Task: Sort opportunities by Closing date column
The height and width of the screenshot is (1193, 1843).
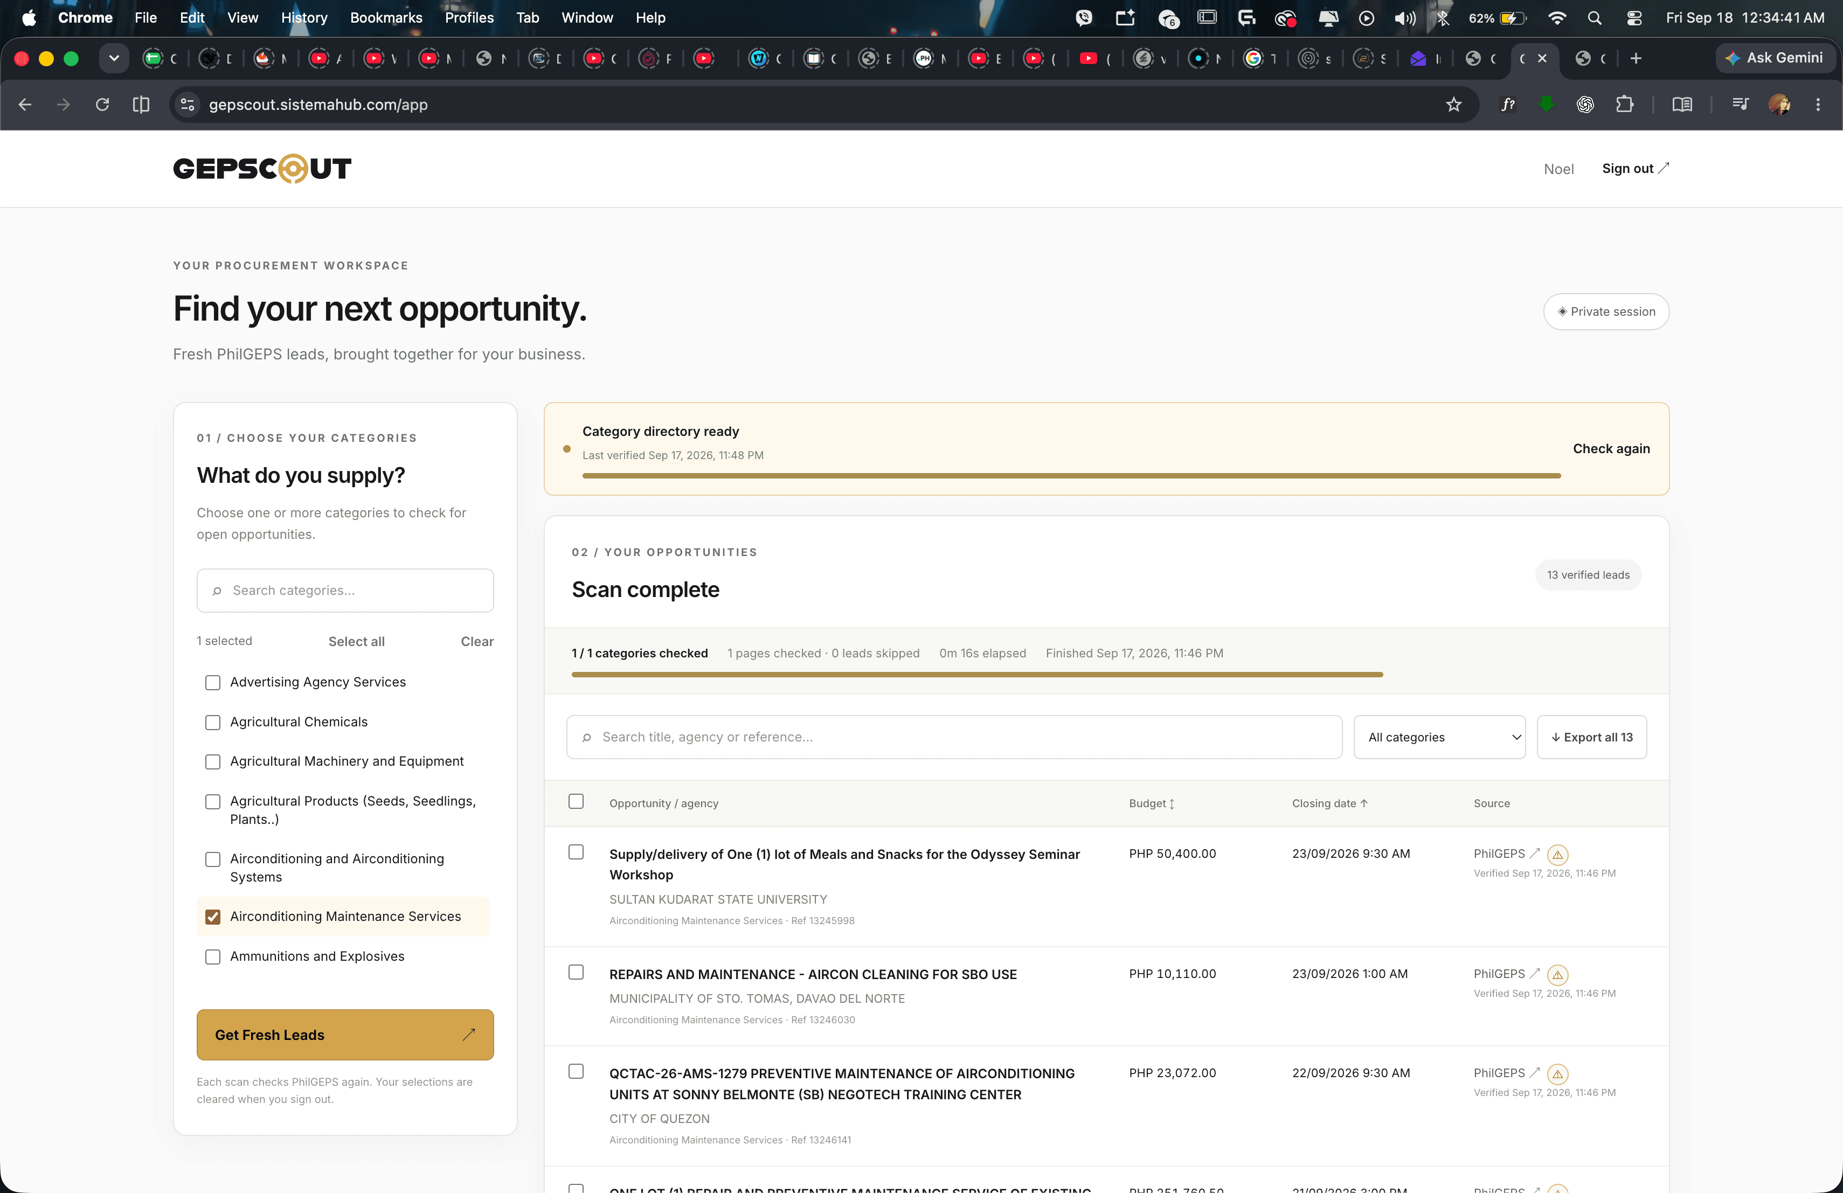Action: pyautogui.click(x=1329, y=803)
